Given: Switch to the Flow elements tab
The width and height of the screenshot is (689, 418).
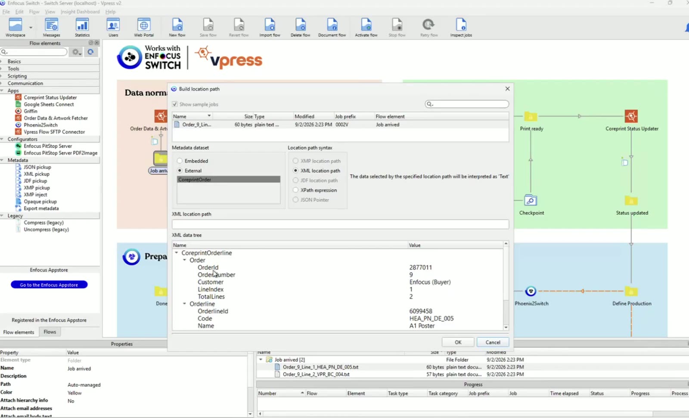Looking at the screenshot, I should [x=19, y=332].
